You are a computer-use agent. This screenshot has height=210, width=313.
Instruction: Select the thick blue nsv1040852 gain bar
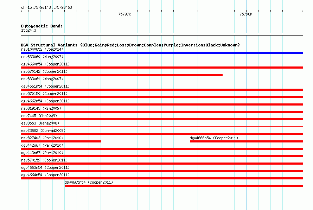coord(162,53)
